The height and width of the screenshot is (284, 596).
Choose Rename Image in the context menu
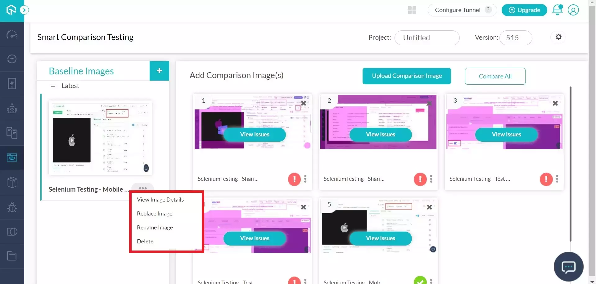point(155,228)
